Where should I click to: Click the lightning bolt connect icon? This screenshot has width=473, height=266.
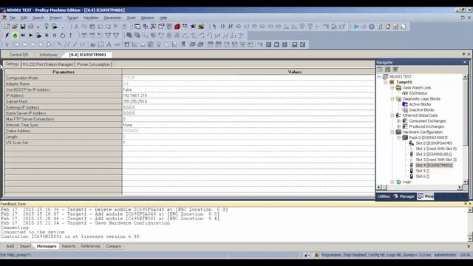7,35
